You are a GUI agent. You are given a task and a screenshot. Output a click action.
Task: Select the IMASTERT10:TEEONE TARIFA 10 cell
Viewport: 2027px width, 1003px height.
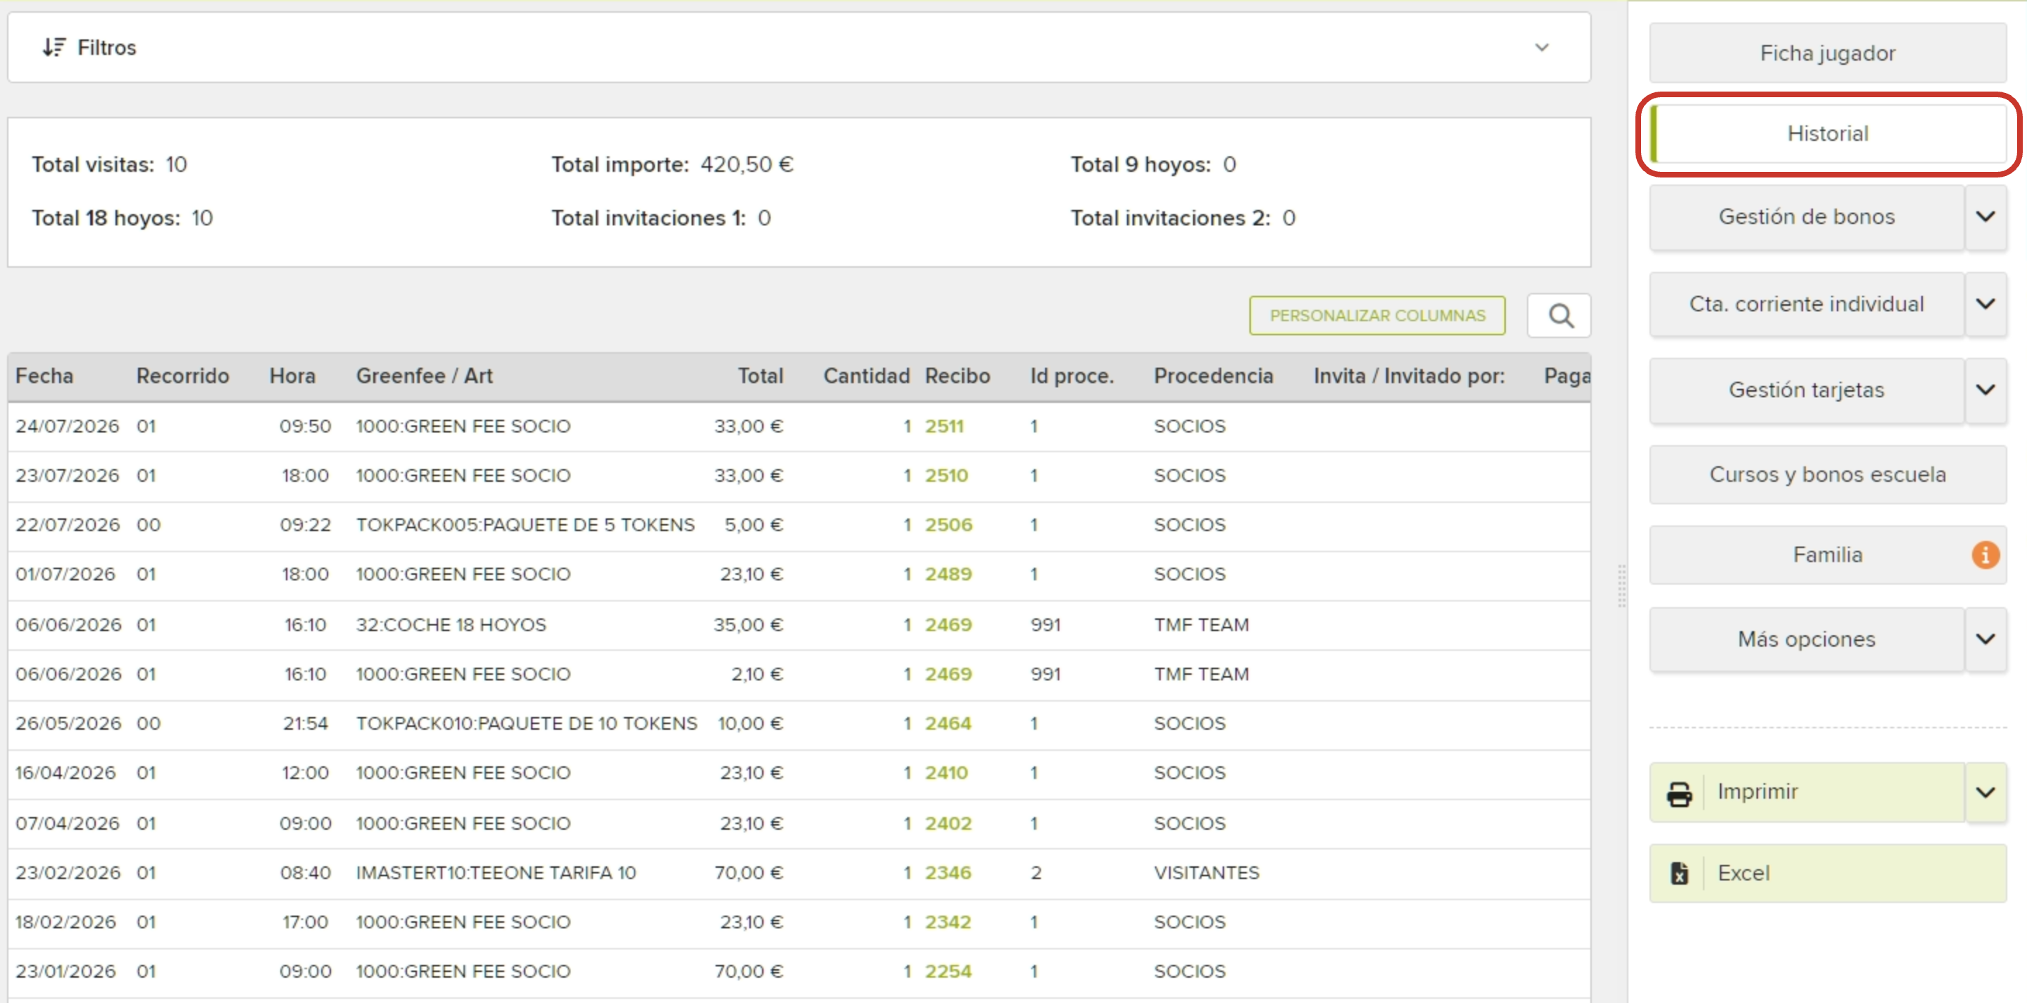tap(496, 873)
